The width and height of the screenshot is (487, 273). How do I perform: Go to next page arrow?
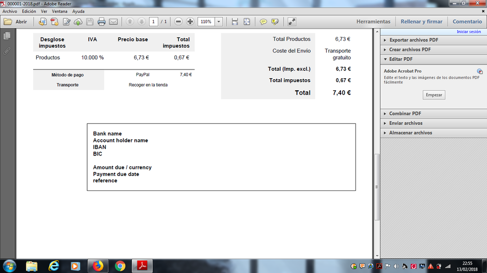pos(142,22)
